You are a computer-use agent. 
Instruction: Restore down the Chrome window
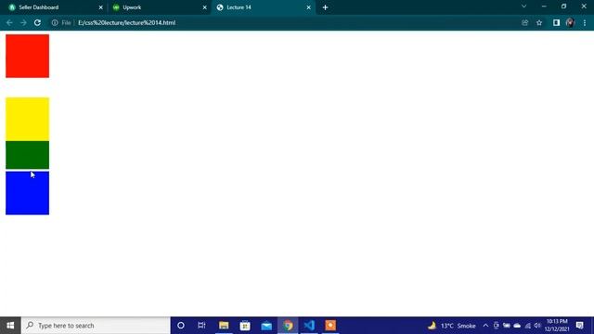[563, 6]
